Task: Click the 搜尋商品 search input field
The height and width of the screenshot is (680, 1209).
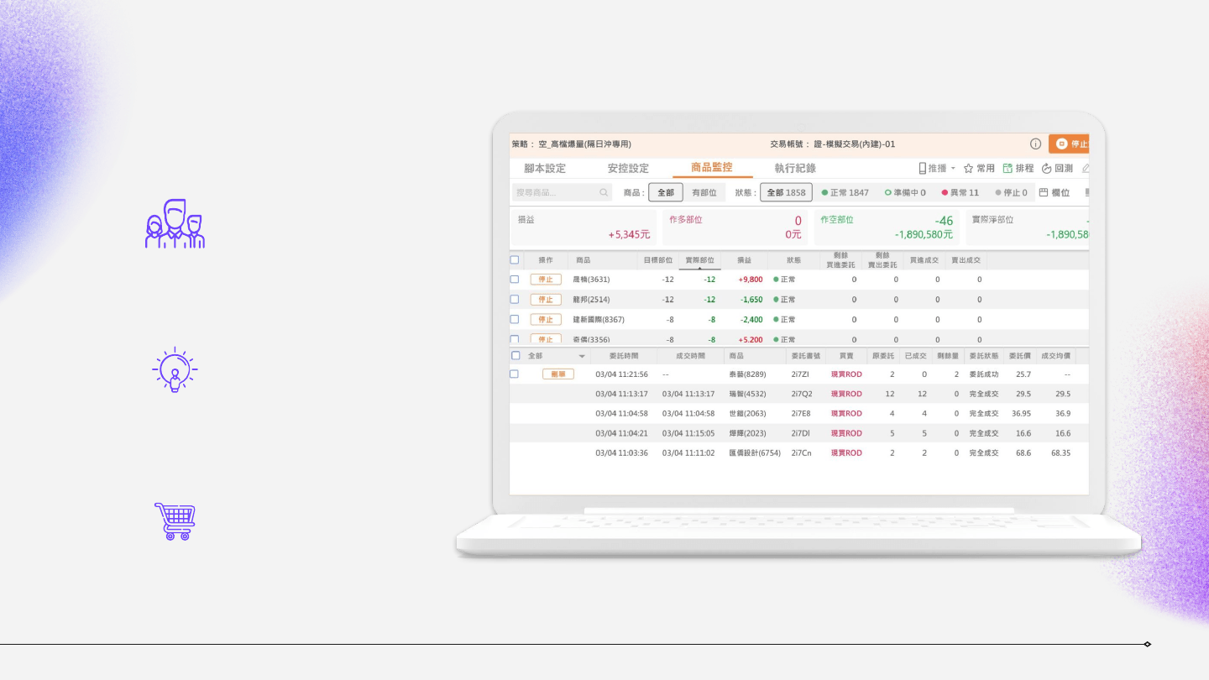Action: coord(556,192)
